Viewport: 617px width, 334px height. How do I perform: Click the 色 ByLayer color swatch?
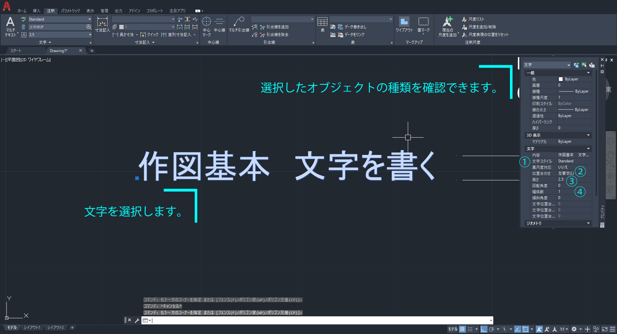[x=561, y=79]
